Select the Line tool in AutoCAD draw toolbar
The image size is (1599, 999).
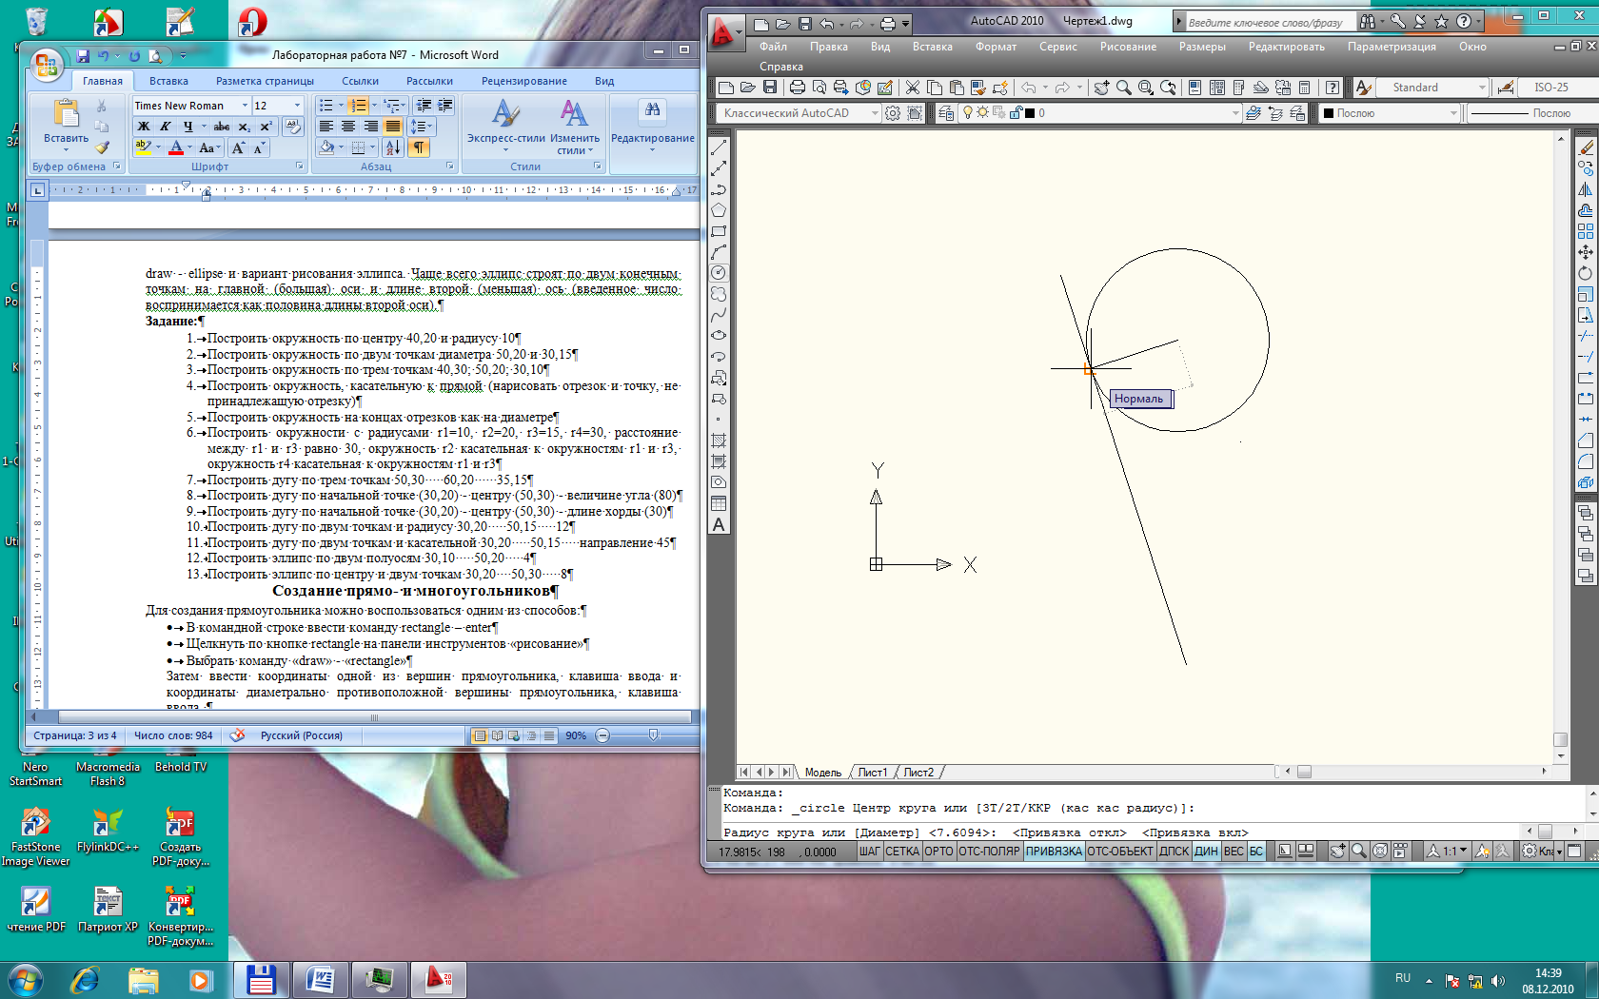[719, 147]
